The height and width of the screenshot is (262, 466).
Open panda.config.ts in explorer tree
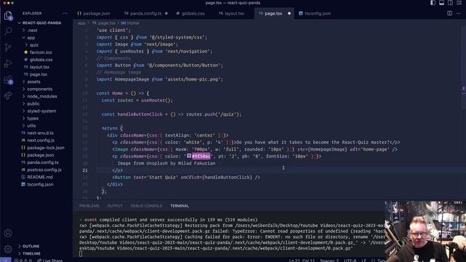click(x=42, y=162)
